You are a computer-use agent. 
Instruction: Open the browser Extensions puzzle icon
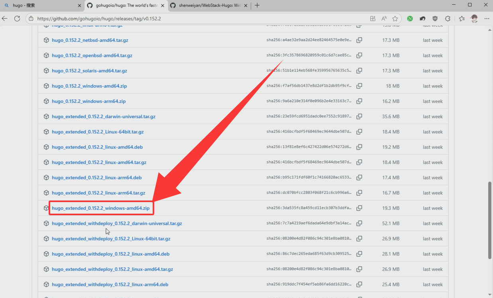[x=448, y=19]
